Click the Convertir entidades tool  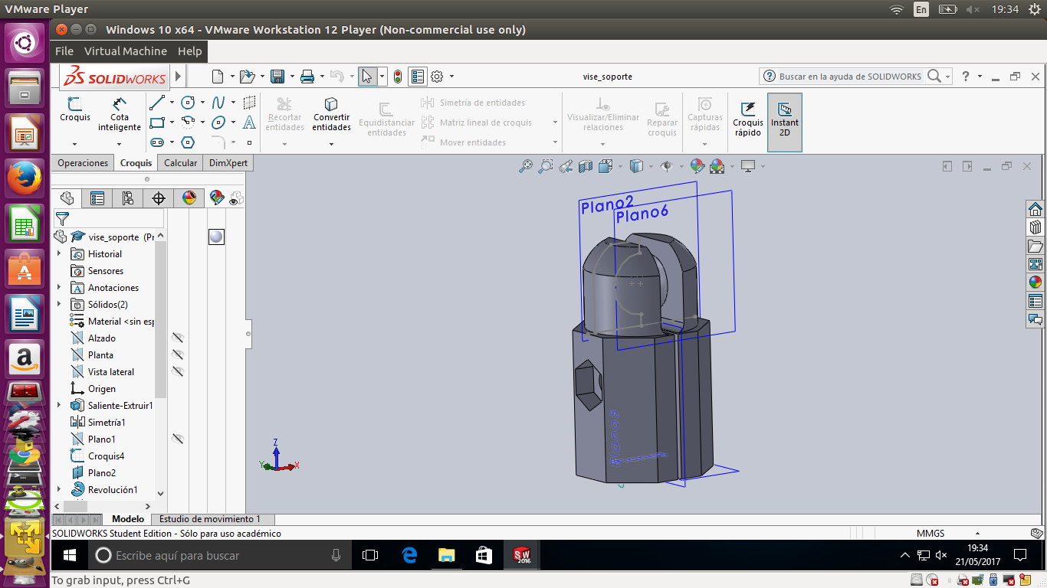[x=331, y=113]
